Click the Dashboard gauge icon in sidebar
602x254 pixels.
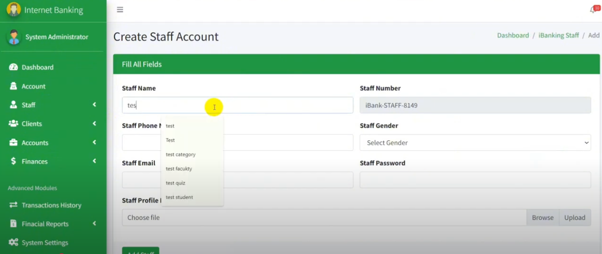tap(13, 67)
